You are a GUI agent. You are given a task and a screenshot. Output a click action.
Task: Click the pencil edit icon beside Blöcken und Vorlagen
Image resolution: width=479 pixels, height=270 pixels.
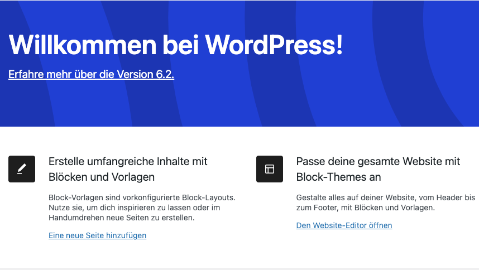22,169
